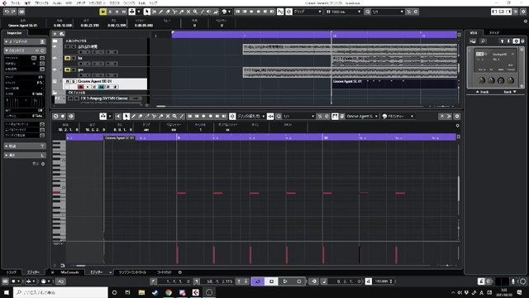Switch to the MixConsole tab

[69, 272]
